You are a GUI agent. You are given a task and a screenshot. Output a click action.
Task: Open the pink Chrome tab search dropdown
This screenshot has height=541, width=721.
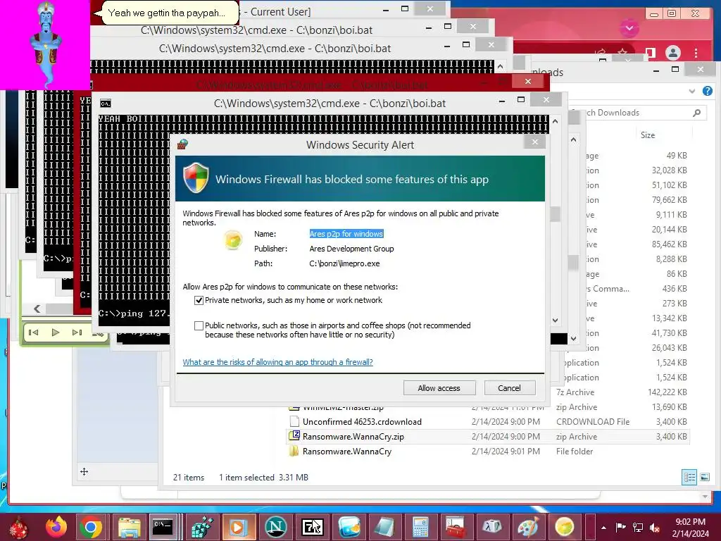point(629,28)
